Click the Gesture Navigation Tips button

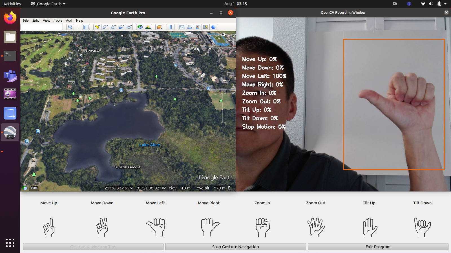[93, 247]
